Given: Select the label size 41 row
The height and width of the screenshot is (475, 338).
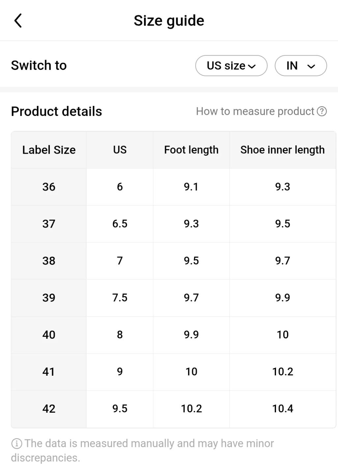Looking at the screenshot, I should [49, 372].
